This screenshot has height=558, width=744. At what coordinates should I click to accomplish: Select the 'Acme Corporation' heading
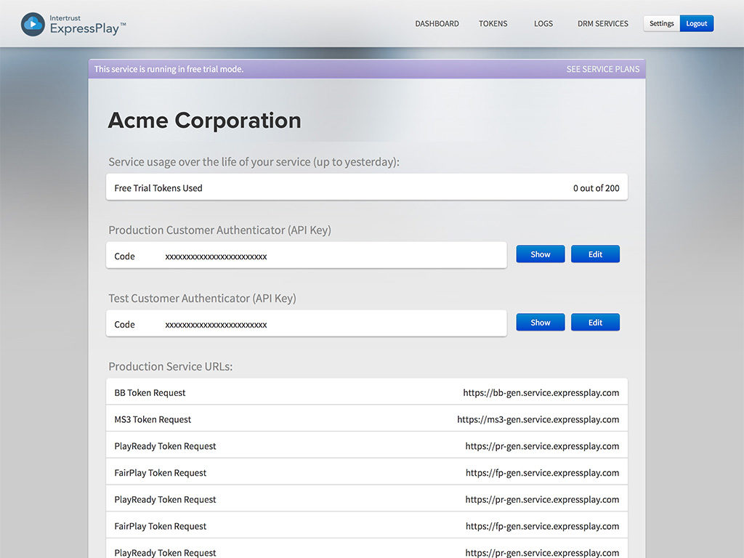(x=204, y=121)
